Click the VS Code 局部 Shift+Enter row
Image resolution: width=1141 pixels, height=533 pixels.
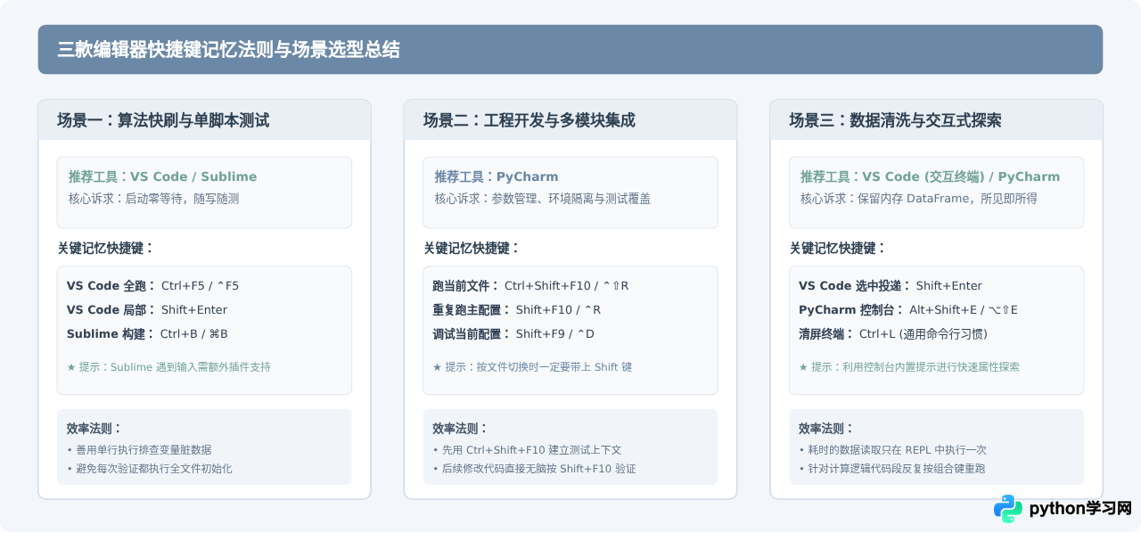pyautogui.click(x=147, y=310)
